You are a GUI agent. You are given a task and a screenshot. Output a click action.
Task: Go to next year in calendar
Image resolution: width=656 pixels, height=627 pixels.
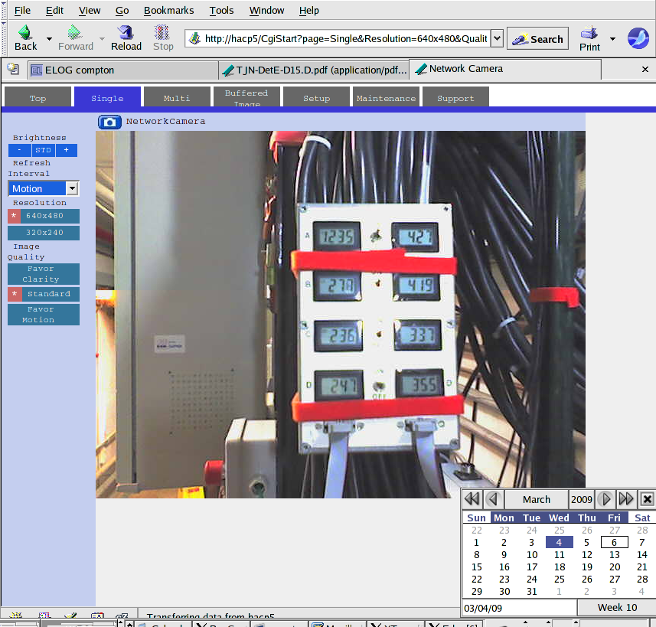tap(626, 499)
